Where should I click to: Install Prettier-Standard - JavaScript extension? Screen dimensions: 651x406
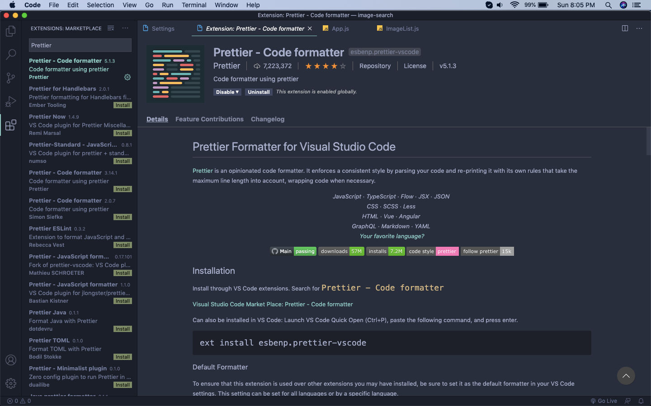(123, 161)
